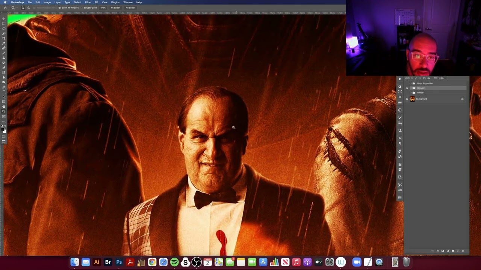The height and width of the screenshot is (270, 481).
Task: Click the Background layer lock icon
Action: (x=462, y=99)
